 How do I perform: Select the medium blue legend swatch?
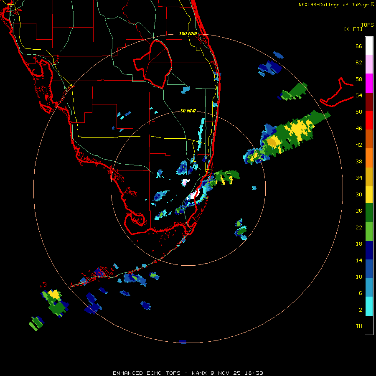point(369,269)
